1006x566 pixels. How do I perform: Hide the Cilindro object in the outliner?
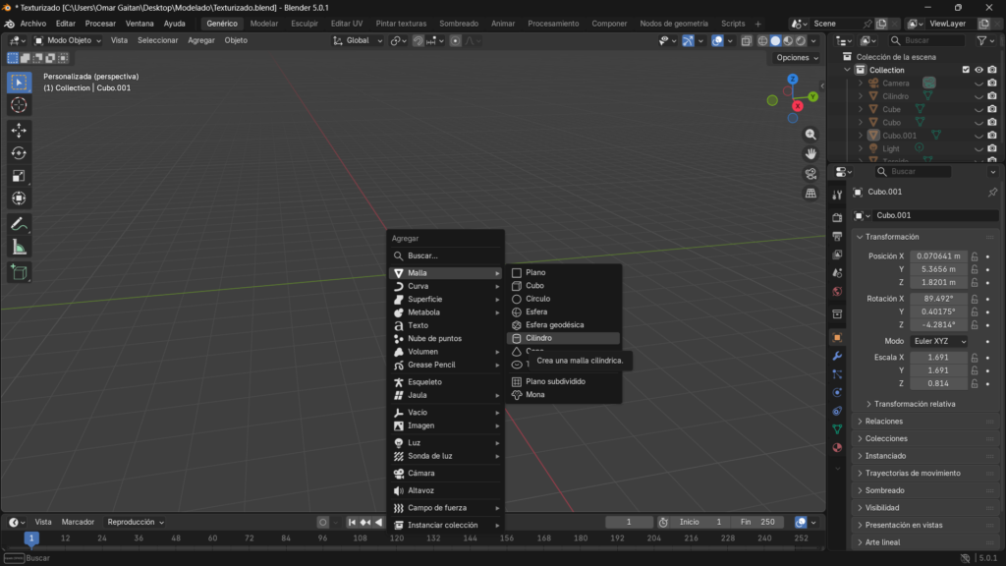click(978, 96)
